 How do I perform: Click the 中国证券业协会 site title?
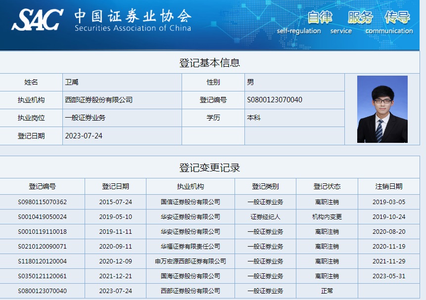tap(133, 16)
